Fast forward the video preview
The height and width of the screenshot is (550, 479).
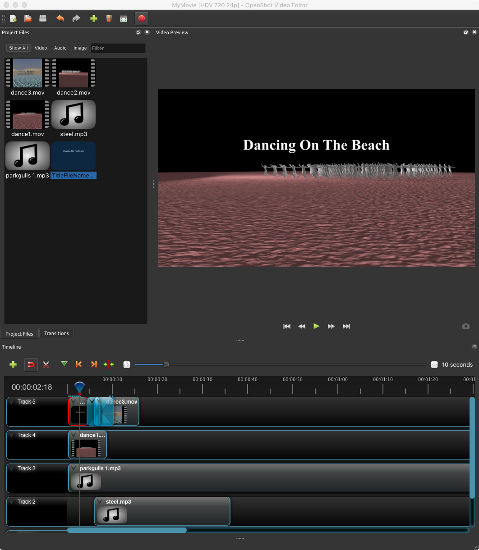(x=331, y=326)
